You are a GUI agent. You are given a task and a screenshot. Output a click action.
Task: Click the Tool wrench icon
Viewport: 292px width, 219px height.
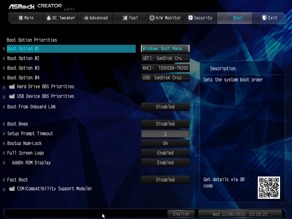click(125, 18)
